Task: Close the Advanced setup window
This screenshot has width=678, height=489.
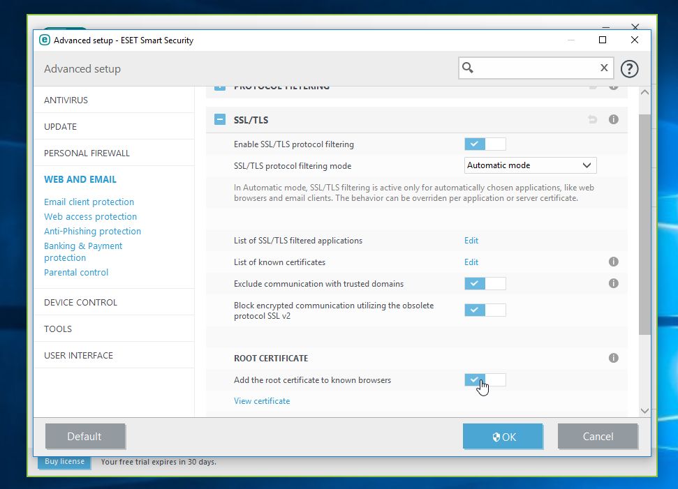Action: click(634, 40)
